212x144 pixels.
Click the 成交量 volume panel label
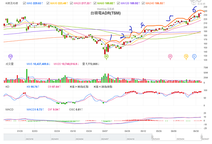(10, 64)
